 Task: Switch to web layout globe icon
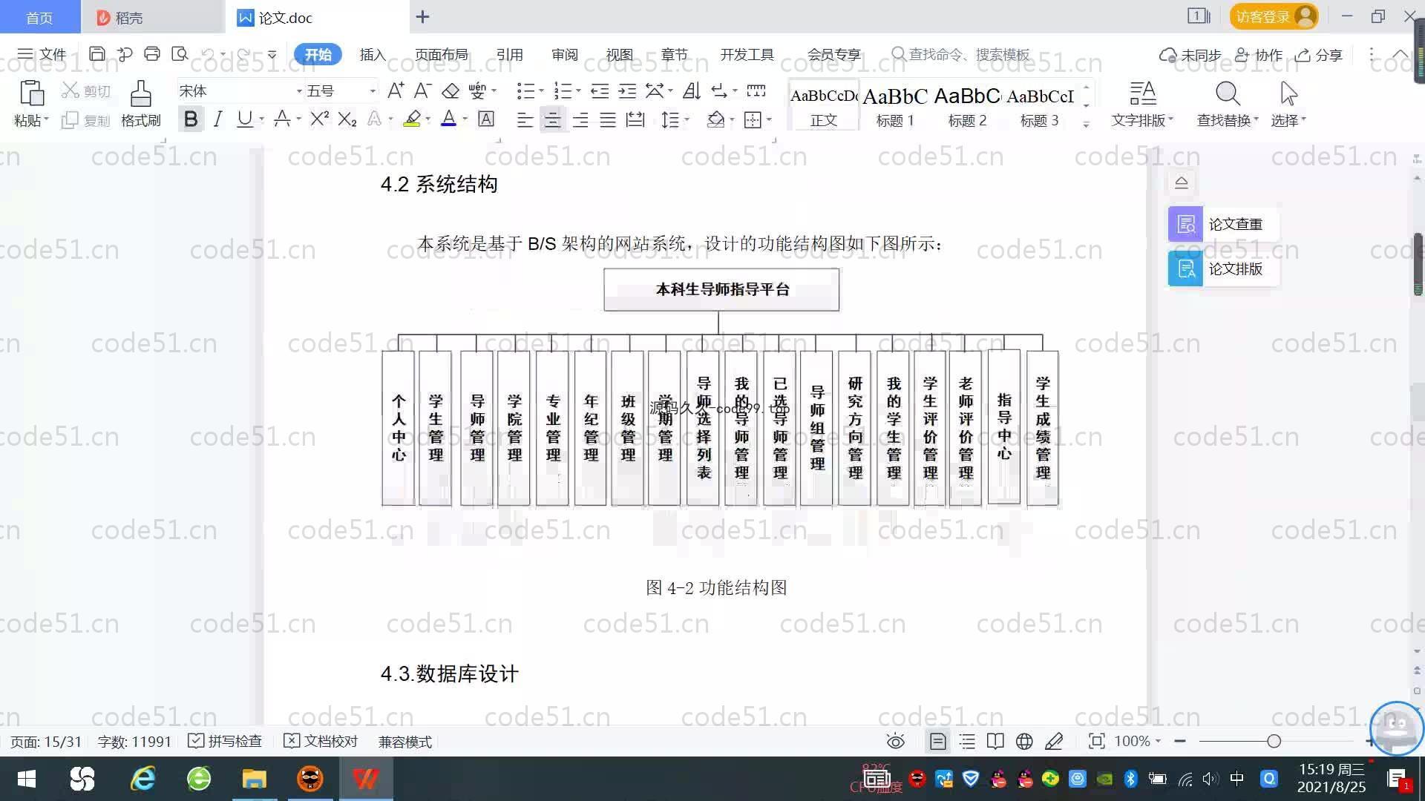[x=1024, y=741]
